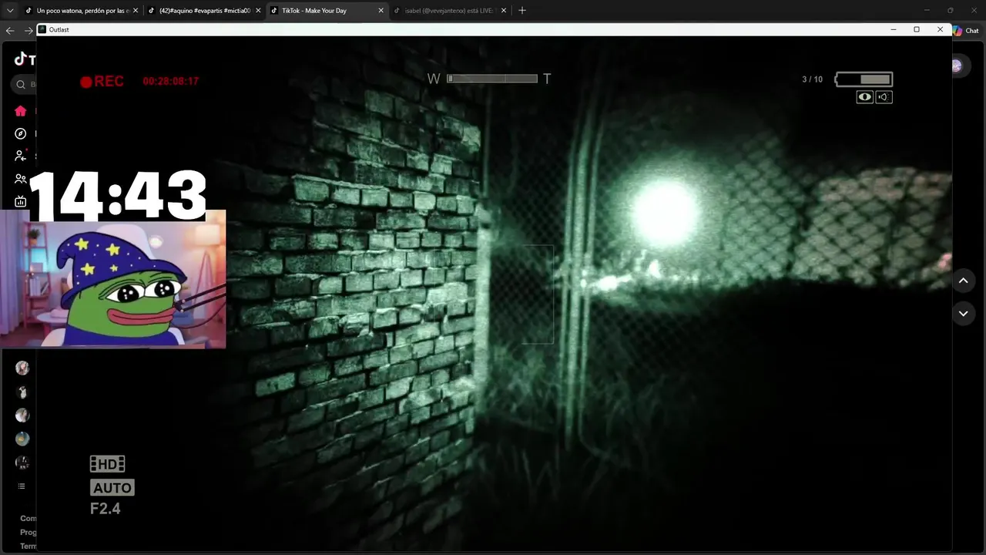Open first followed account avatar in sidebar

click(x=22, y=368)
